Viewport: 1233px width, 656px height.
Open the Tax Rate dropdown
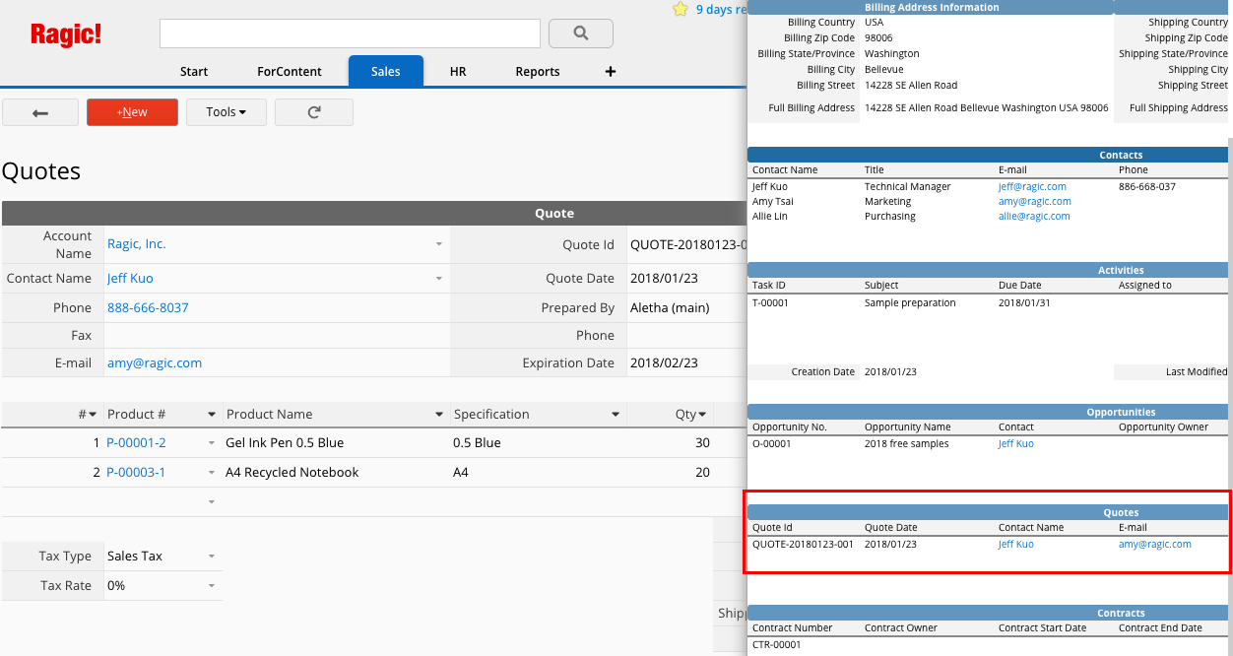(x=212, y=586)
